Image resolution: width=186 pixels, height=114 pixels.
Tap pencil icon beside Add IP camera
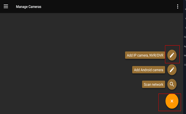click(172, 55)
